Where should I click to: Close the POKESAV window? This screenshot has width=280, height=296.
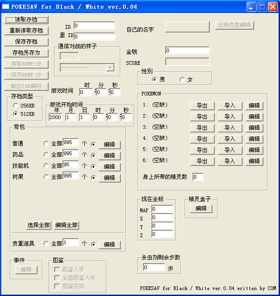[273, 7]
